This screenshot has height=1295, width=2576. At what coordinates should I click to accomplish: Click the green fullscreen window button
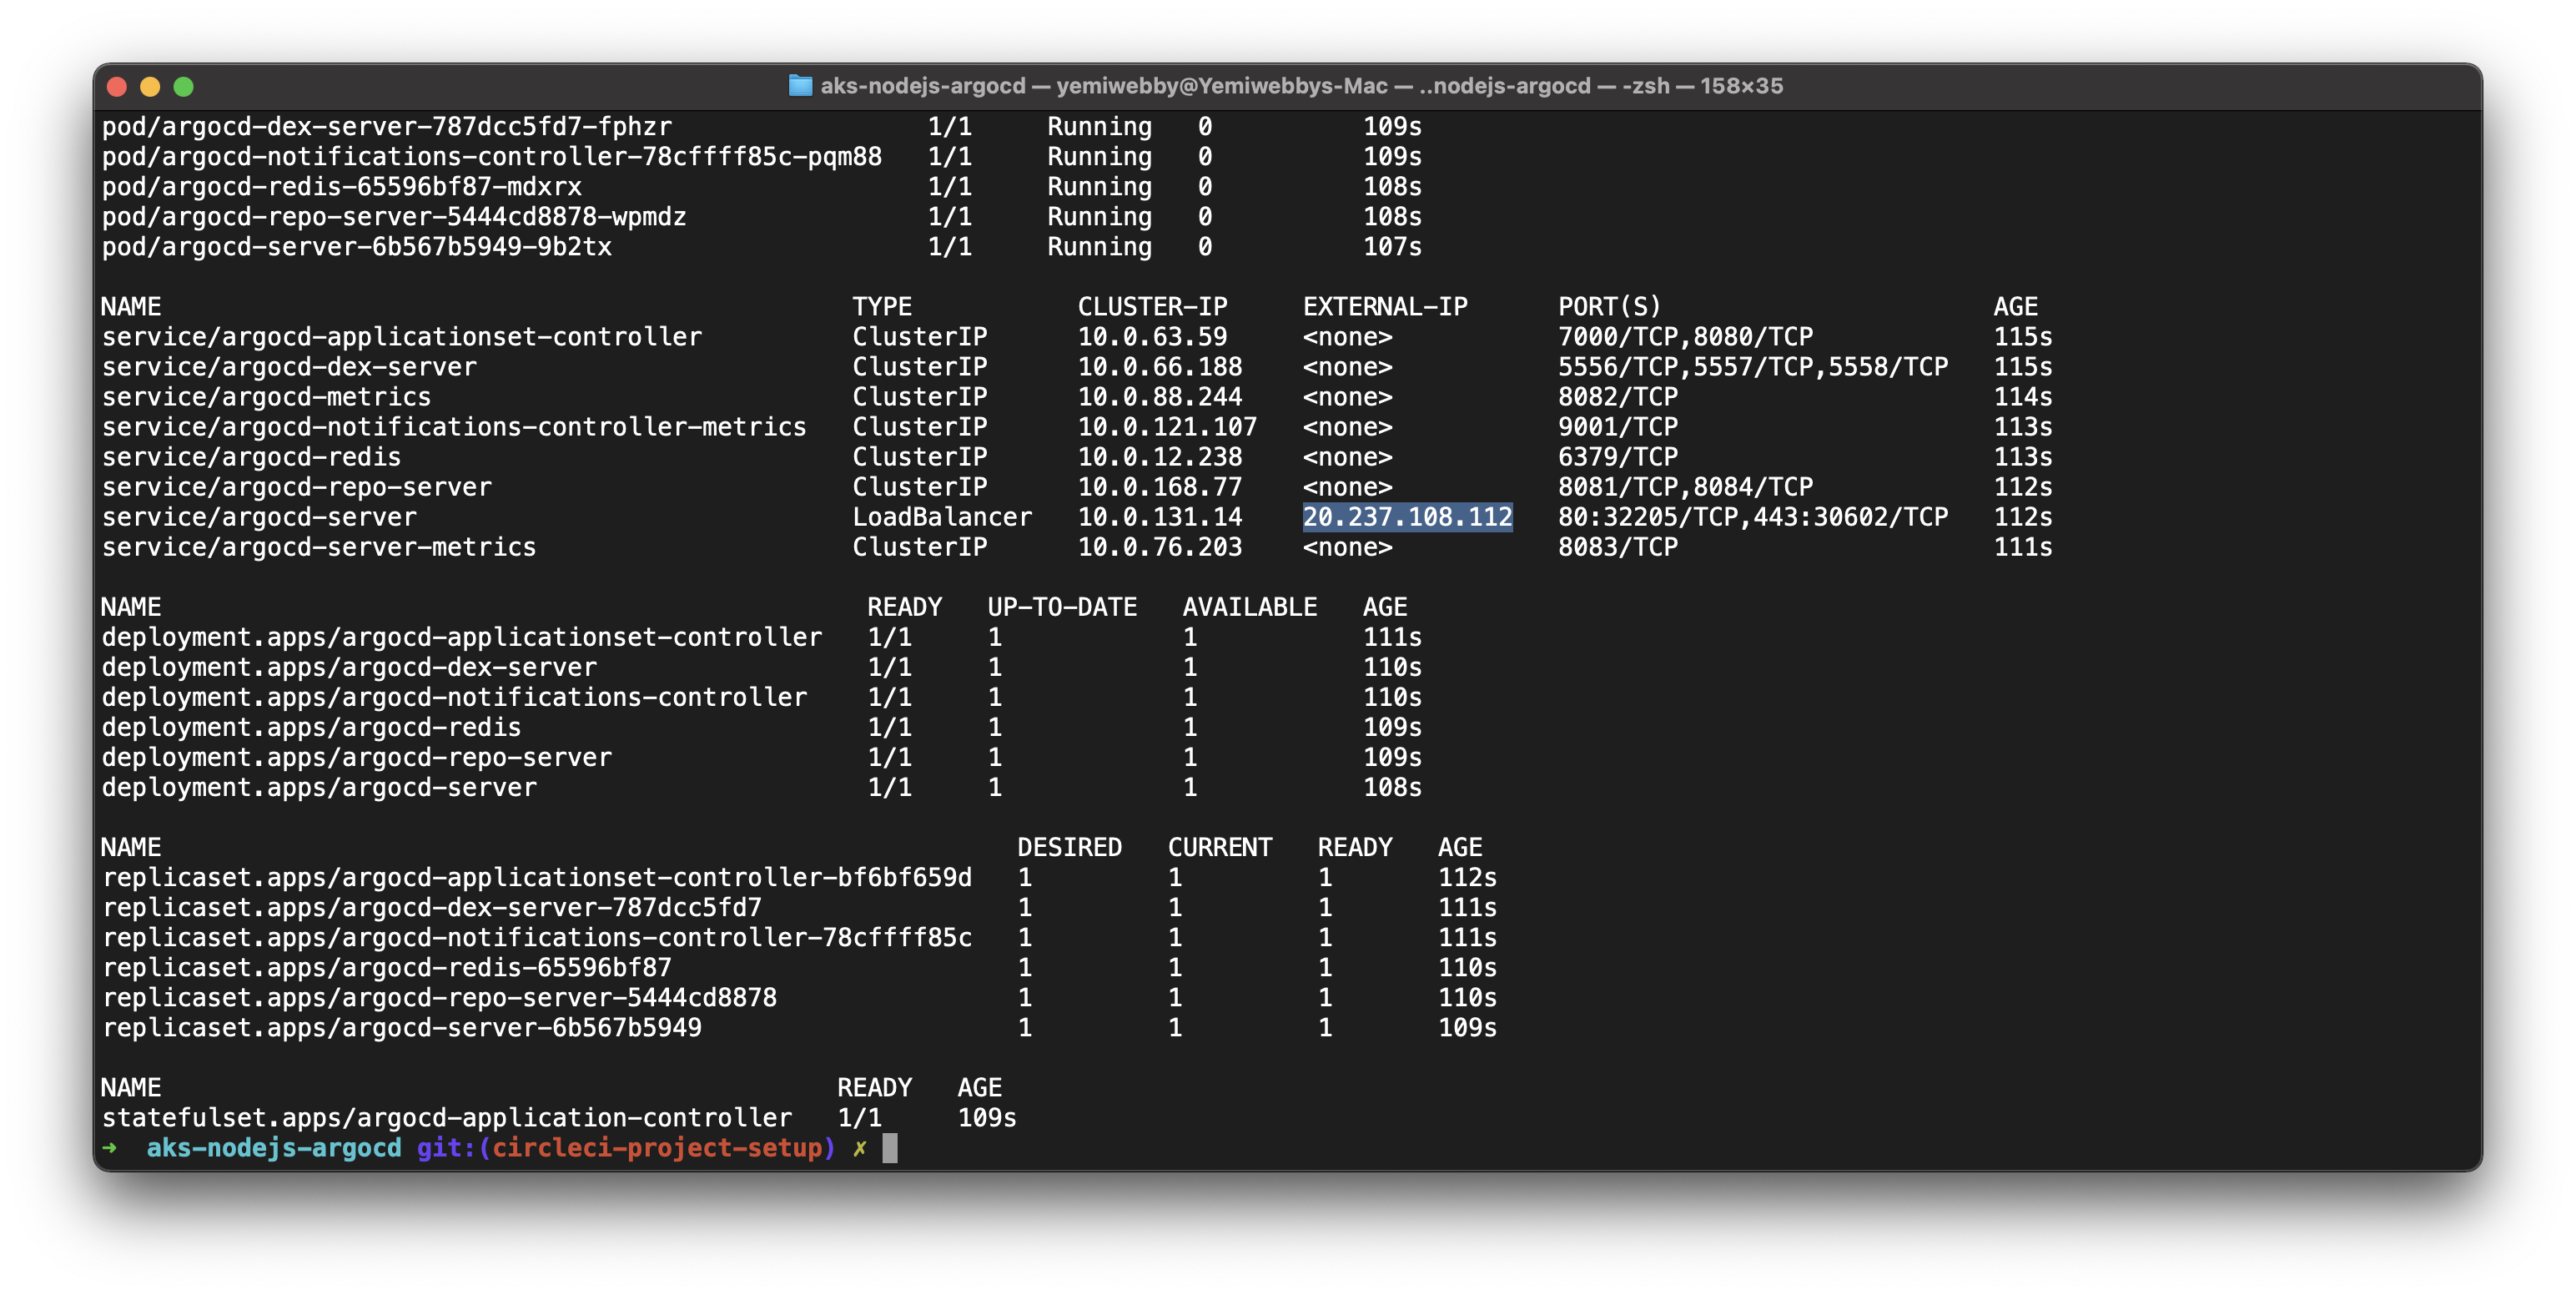click(x=183, y=87)
